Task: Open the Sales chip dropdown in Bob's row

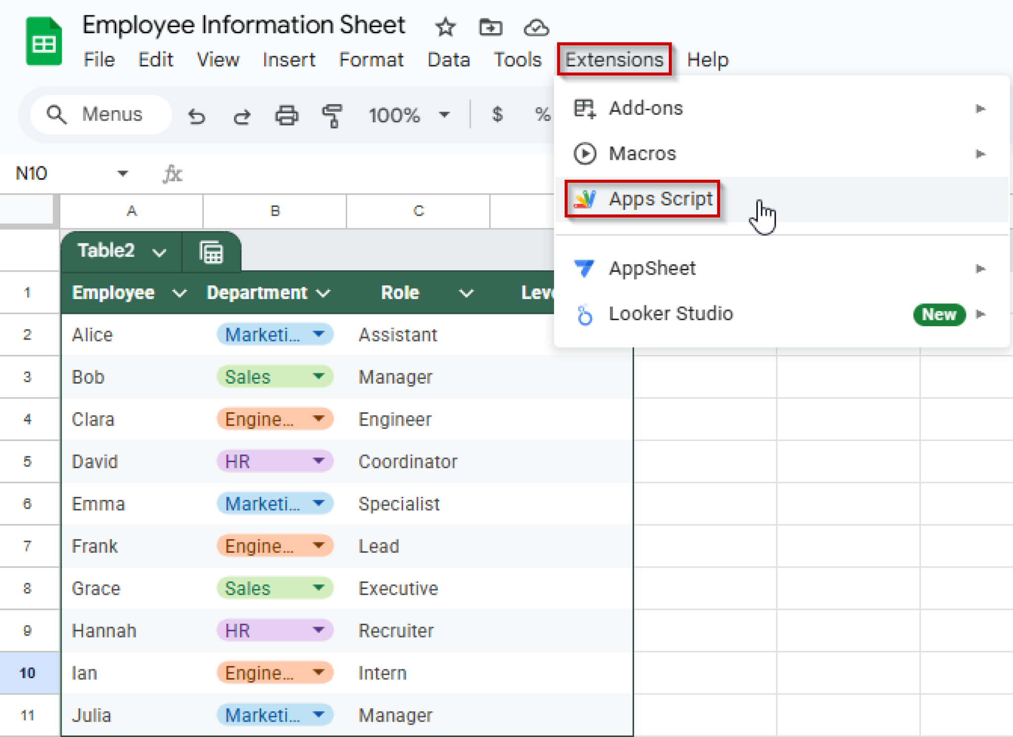Action: pyautogui.click(x=320, y=377)
